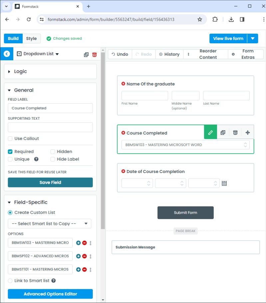Open Chrome three-dot menu

click(263, 19)
